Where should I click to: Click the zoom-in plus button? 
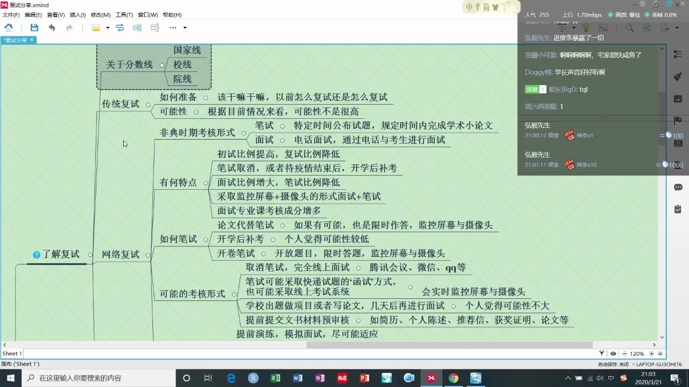(651, 354)
